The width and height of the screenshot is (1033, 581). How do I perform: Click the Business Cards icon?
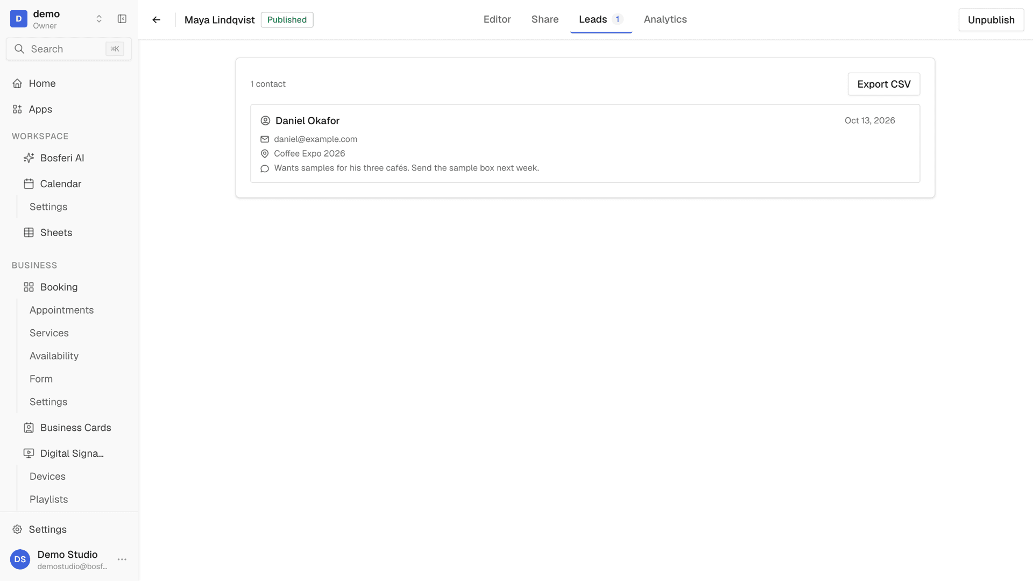click(29, 428)
